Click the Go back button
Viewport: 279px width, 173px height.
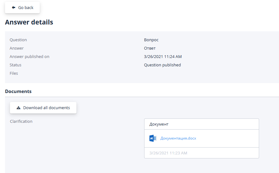[22, 8]
